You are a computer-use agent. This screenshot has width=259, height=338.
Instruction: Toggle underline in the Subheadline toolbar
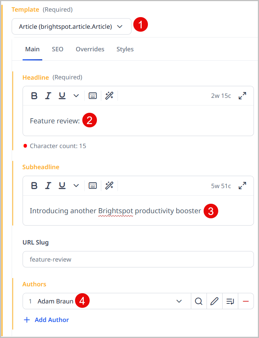point(62,186)
